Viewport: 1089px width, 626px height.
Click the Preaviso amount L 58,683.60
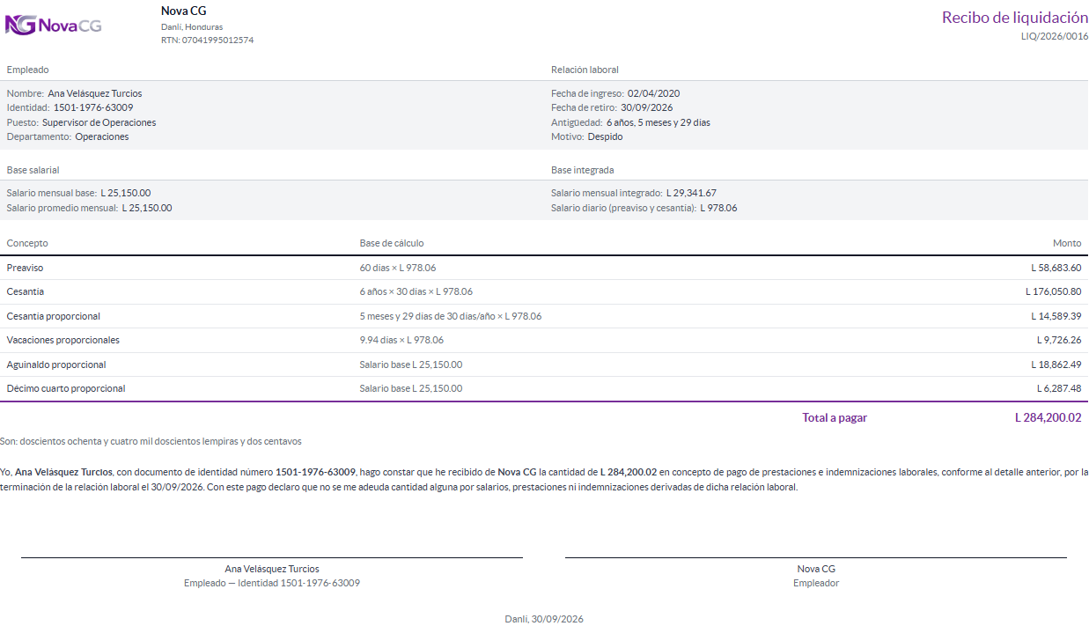[1056, 268]
